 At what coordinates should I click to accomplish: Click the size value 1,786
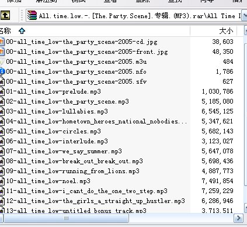pos(224,71)
